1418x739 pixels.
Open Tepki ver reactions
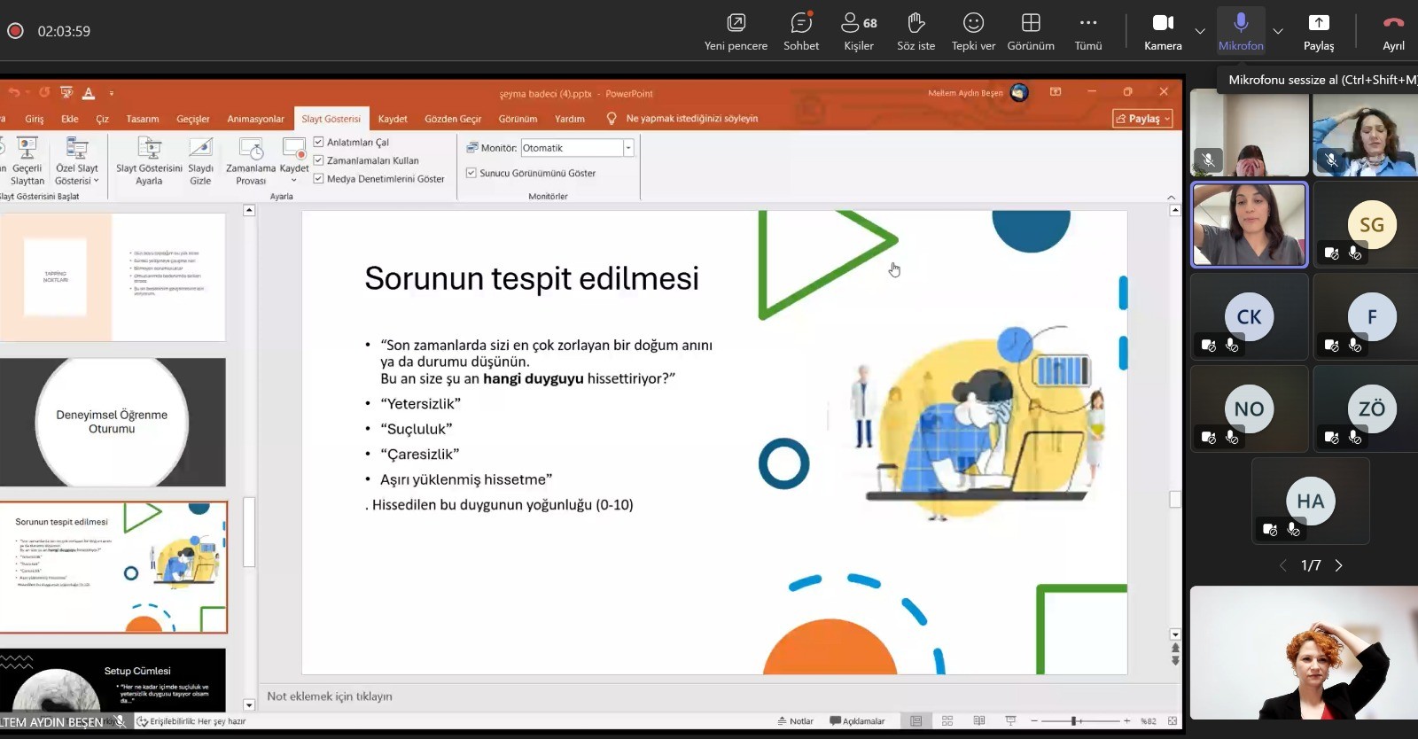[973, 31]
